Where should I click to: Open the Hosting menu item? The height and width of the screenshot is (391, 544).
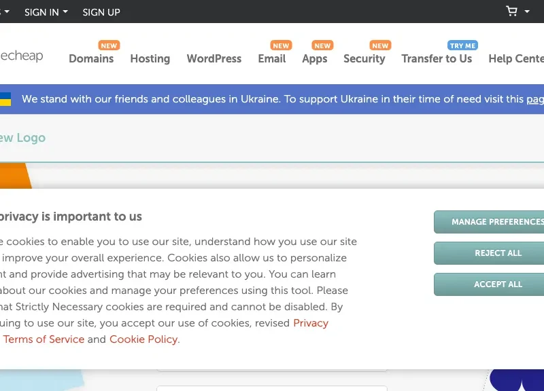point(150,59)
